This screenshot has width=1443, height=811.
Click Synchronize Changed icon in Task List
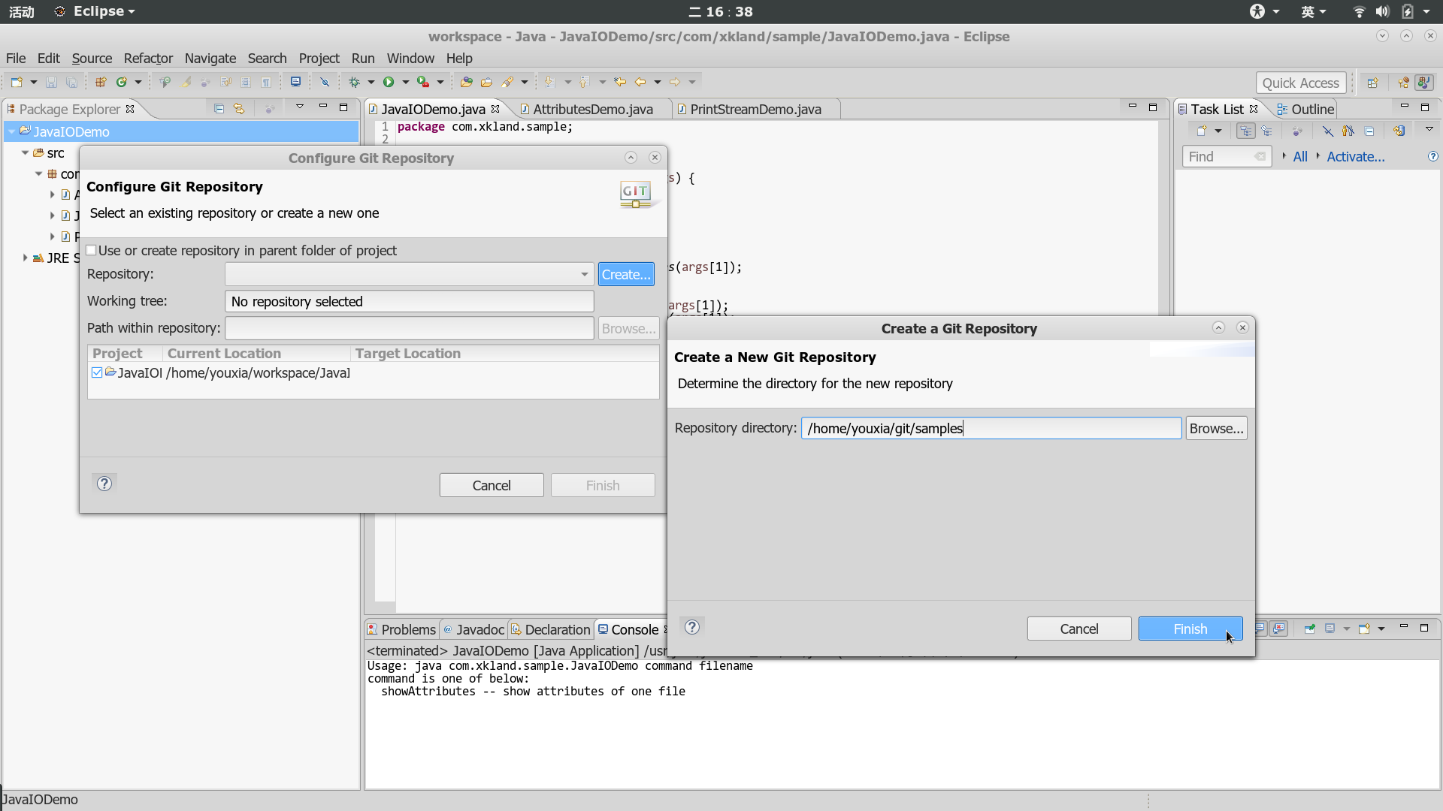coord(1399,131)
